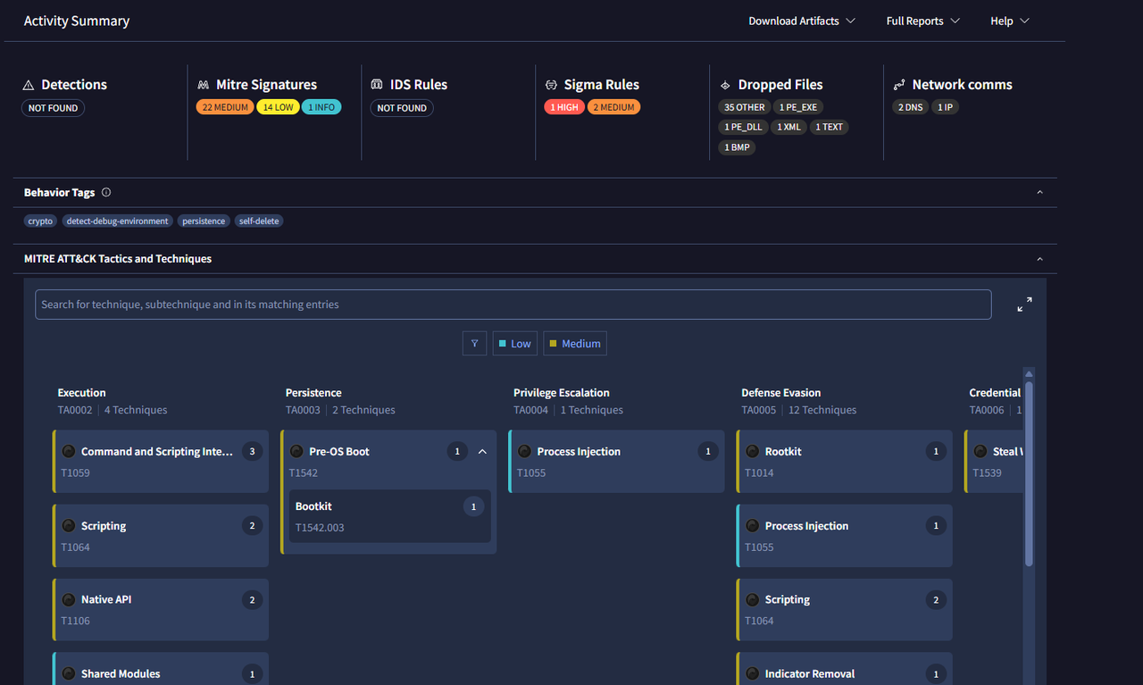Viewport: 1143px width, 685px height.
Task: Click the Sigma Rules icon
Action: (551, 85)
